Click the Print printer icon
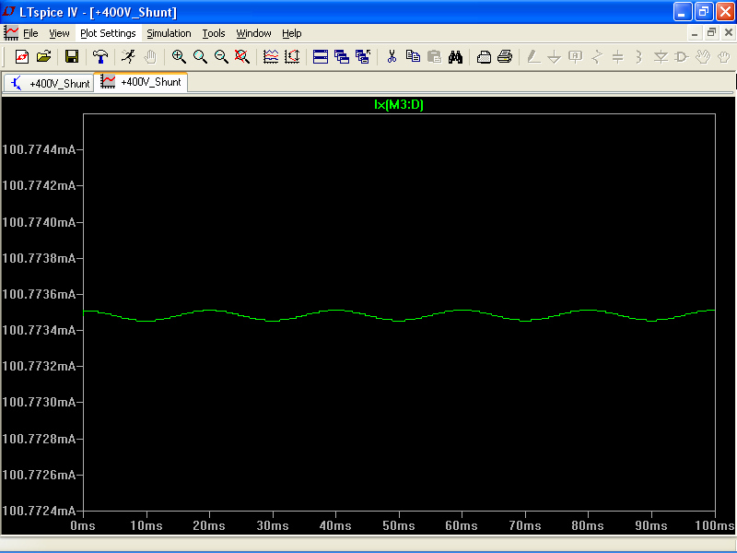737x553 pixels. tap(505, 57)
